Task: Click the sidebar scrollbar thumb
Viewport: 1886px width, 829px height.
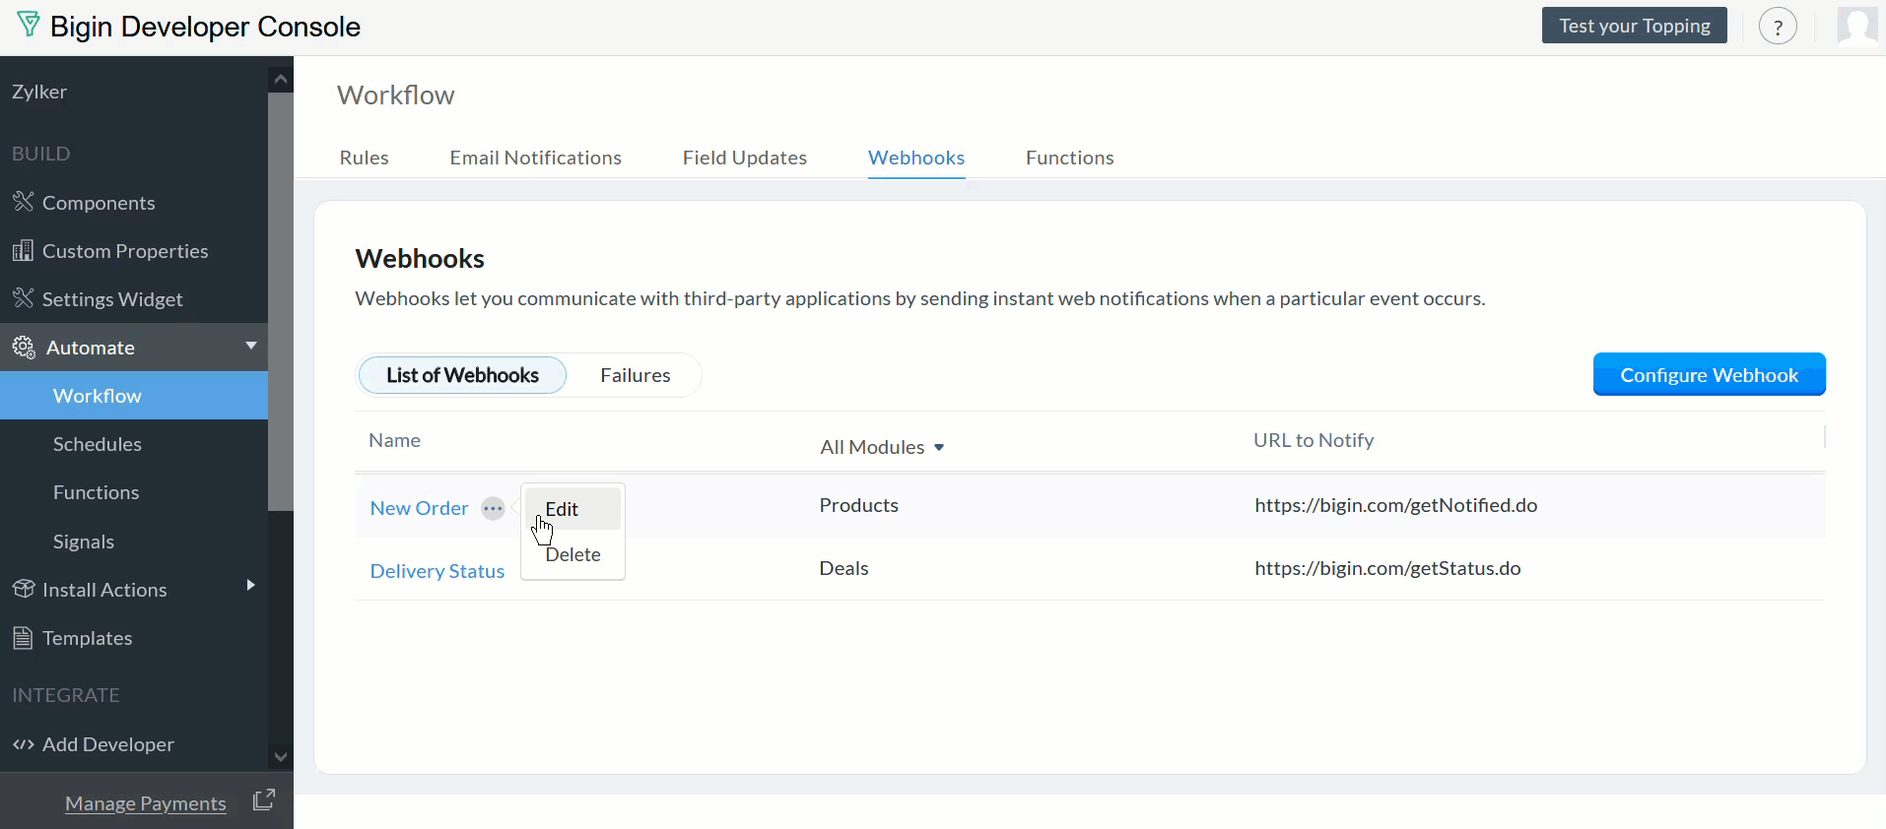Action: pos(281,301)
